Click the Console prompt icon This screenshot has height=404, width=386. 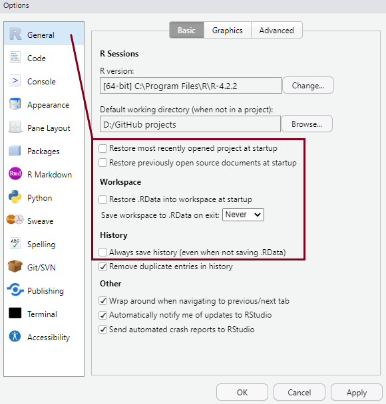tap(15, 80)
